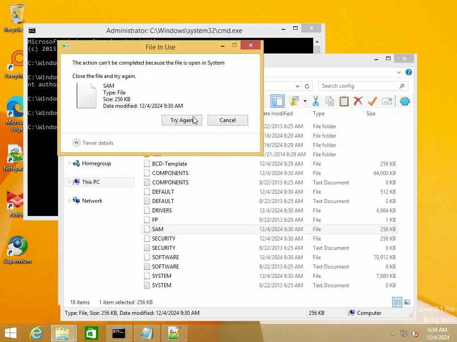Open the taskbar clock and date
The width and height of the screenshot is (457, 342).
(437, 334)
